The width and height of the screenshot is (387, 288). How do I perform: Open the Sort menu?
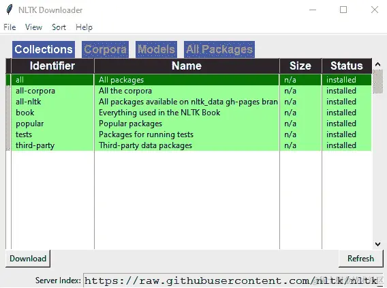(59, 27)
